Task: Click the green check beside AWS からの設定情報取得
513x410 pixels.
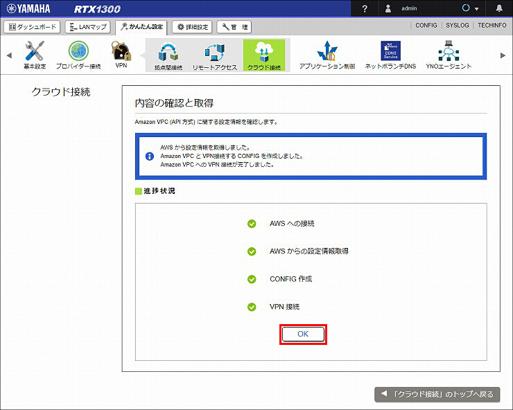Action: (x=252, y=251)
